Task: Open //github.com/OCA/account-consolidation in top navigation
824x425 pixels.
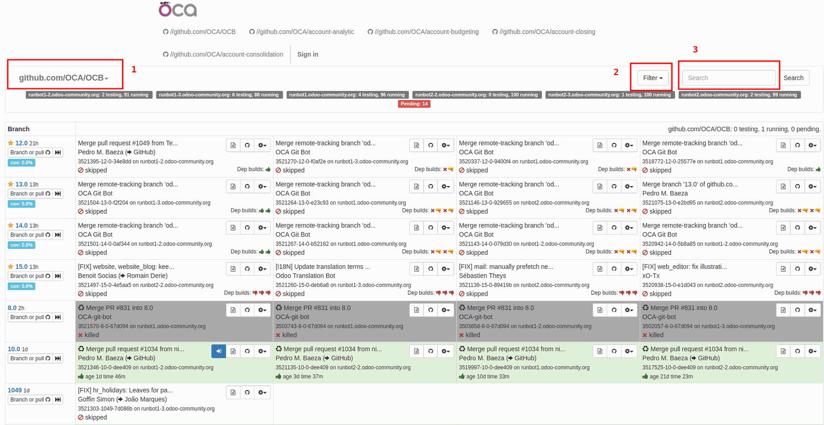Action: (223, 54)
